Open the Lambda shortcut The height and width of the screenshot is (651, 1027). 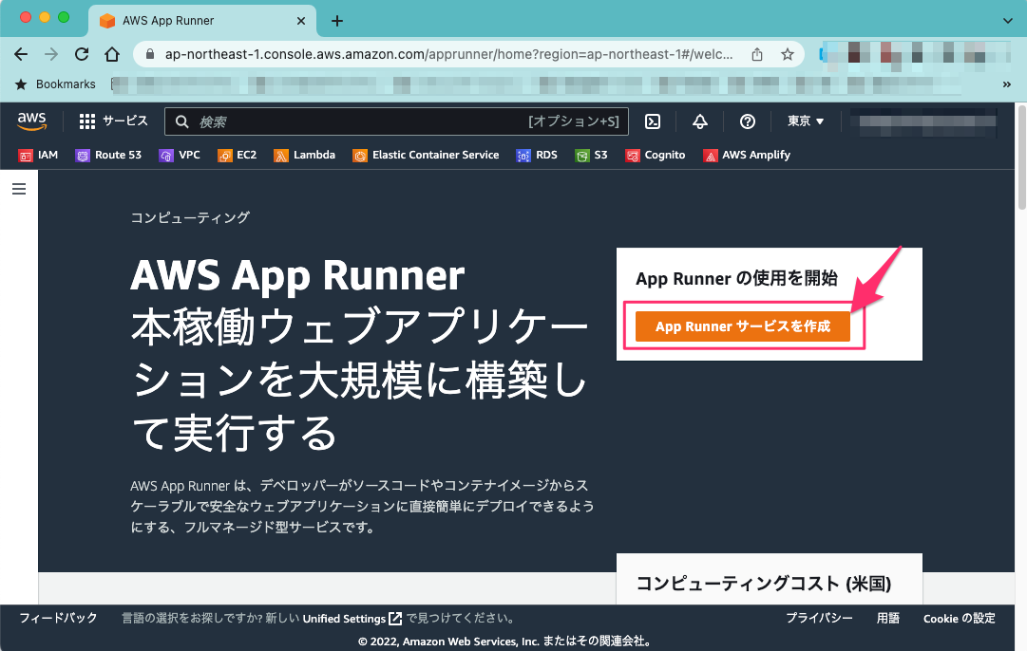(x=305, y=155)
